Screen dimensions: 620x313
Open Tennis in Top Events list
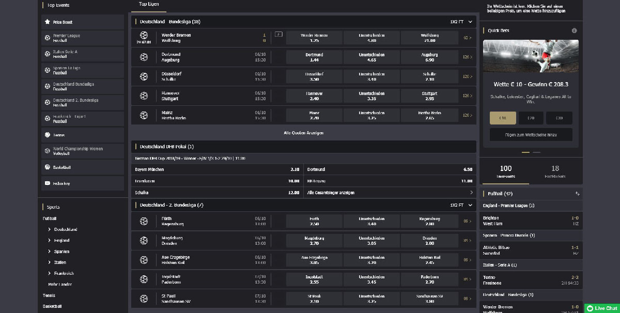pos(83,135)
